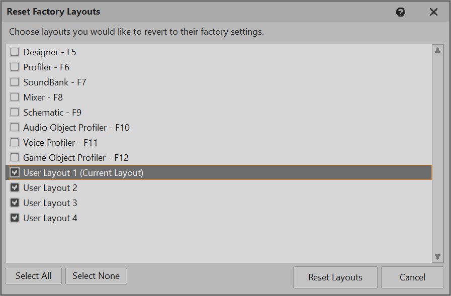Click the scrollbar down arrow
Image resolution: width=451 pixels, height=296 pixels.
point(437,257)
